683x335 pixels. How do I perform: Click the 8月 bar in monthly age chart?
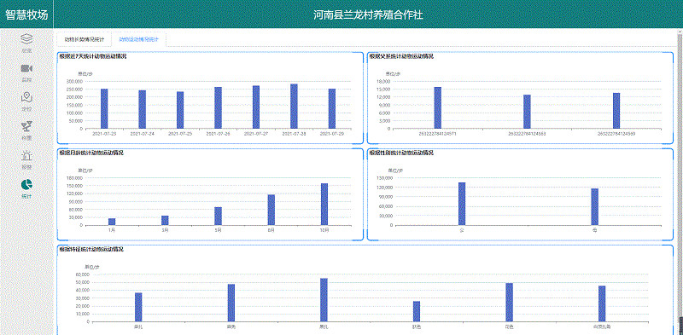pos(271,210)
